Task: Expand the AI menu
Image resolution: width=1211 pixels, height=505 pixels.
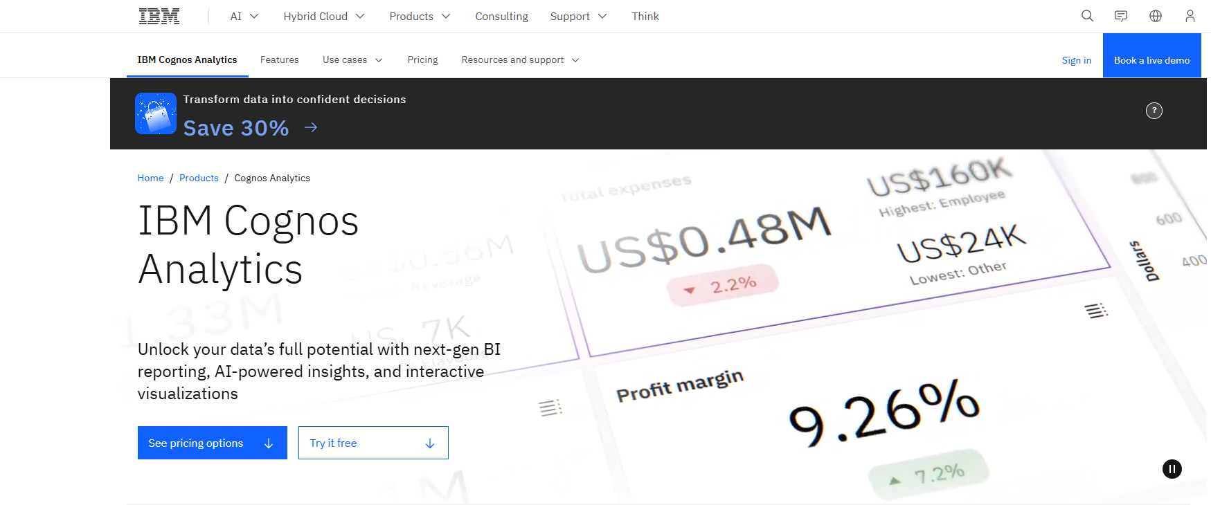Action: click(x=244, y=17)
